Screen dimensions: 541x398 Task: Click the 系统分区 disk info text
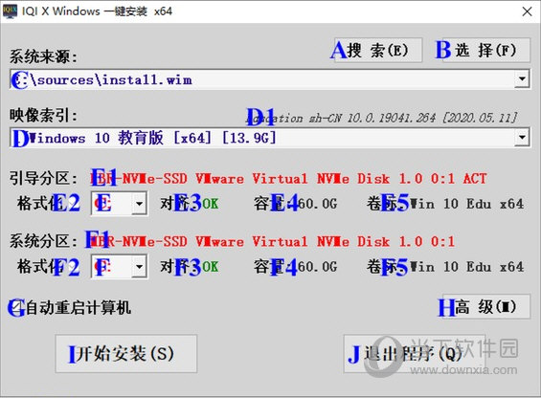point(272,241)
